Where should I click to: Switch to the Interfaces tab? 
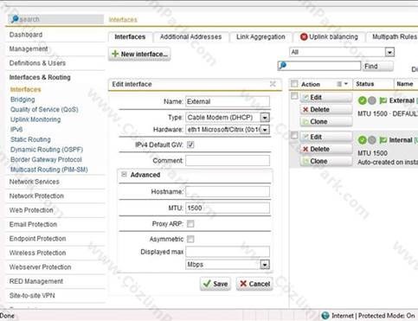click(x=130, y=37)
